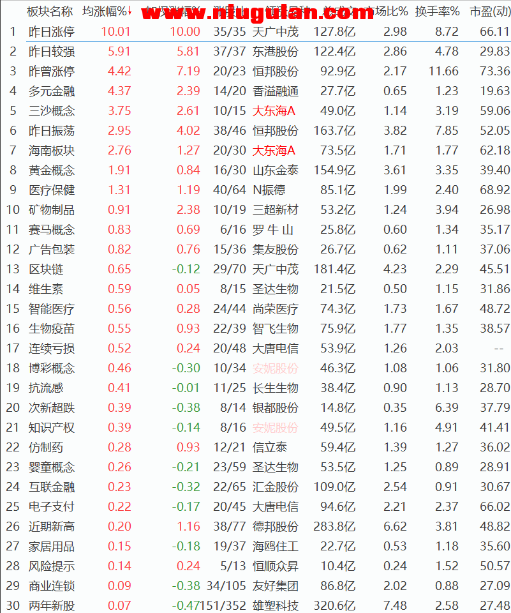This screenshot has width=511, height=613.
Task: Click leading stock N振德
Action: pos(269,190)
